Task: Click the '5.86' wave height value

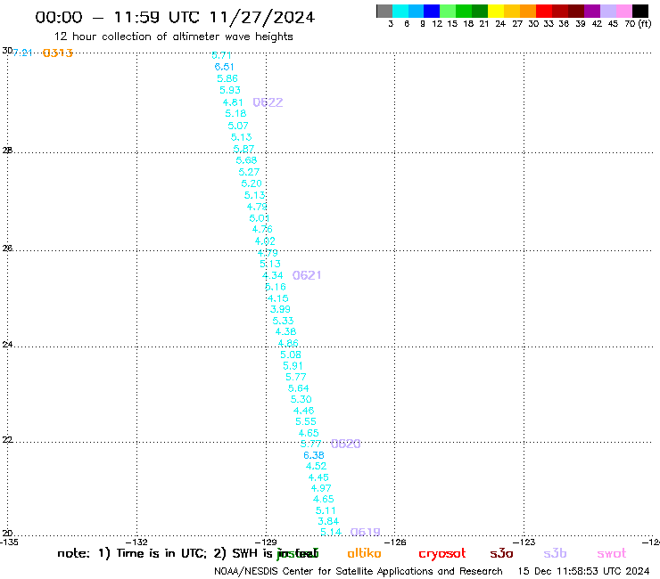Action: point(227,78)
